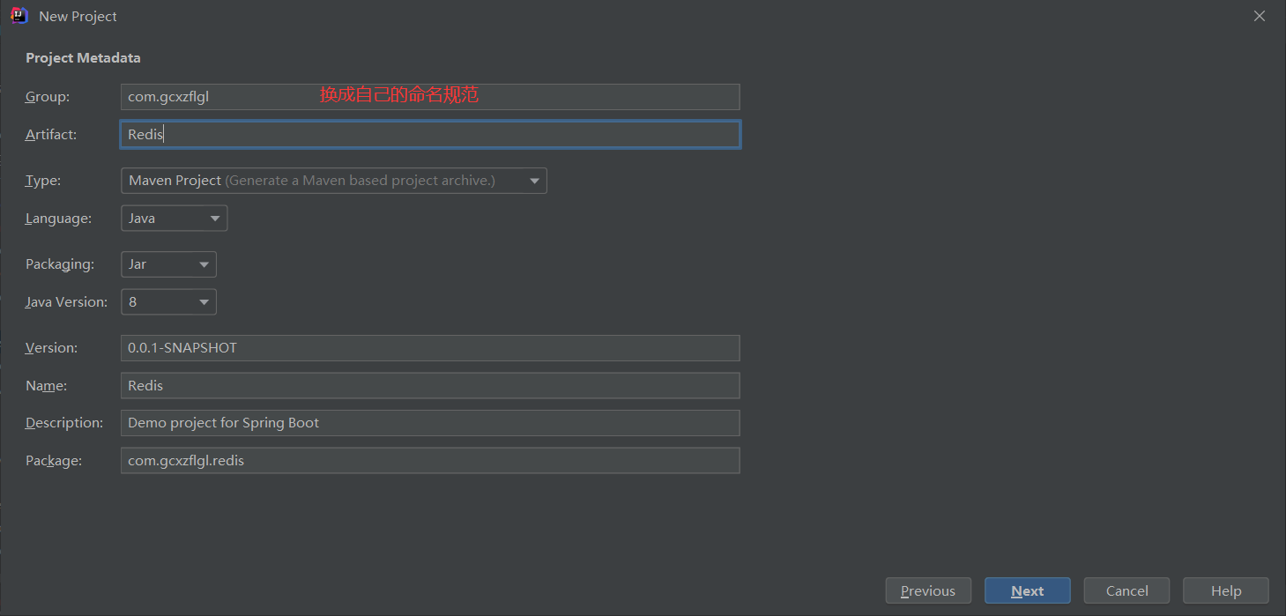
Task: Open the Java Version dropdown showing 8
Action: pyautogui.click(x=168, y=302)
